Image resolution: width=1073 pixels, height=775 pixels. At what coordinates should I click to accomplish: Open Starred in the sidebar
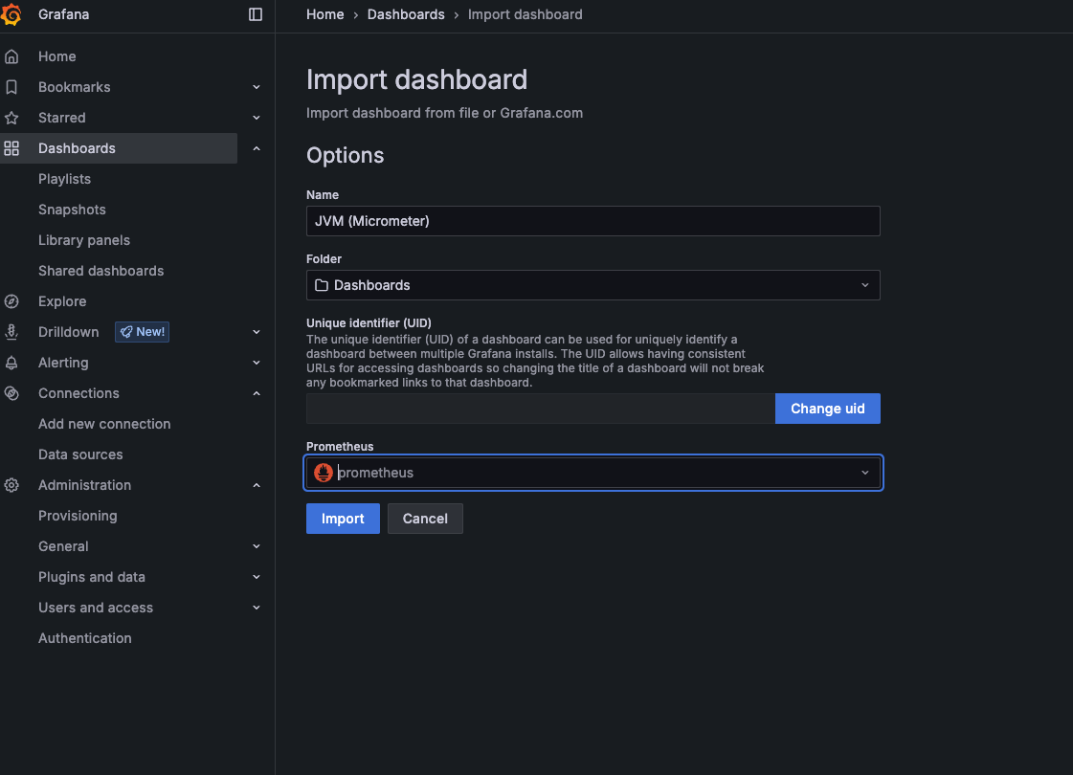click(61, 118)
